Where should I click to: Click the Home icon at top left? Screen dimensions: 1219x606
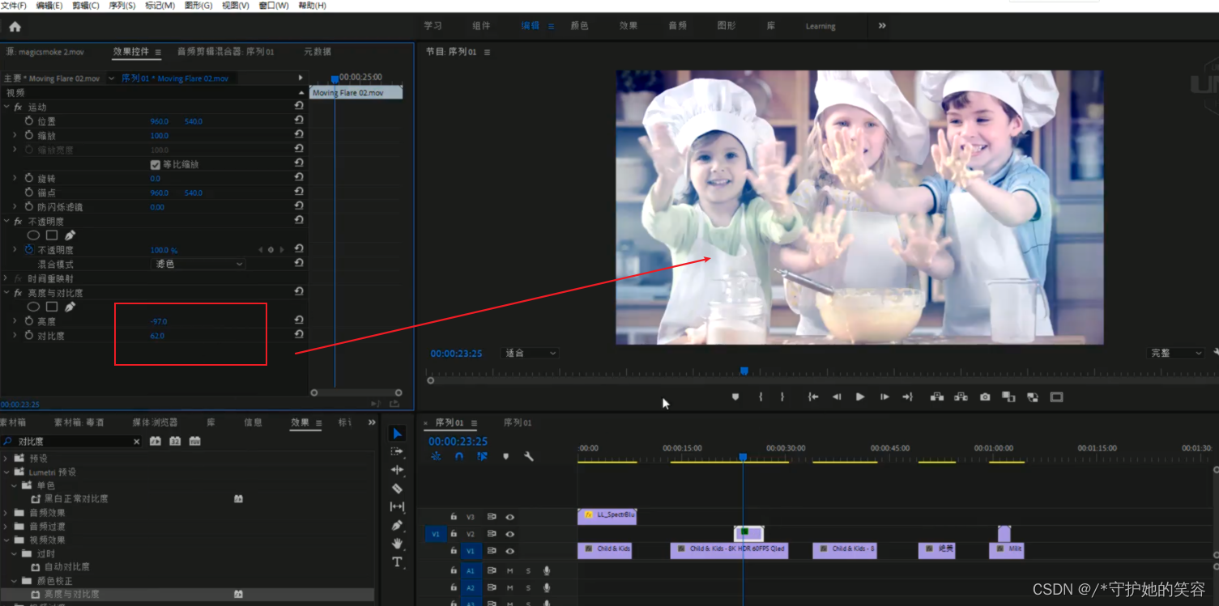(15, 27)
